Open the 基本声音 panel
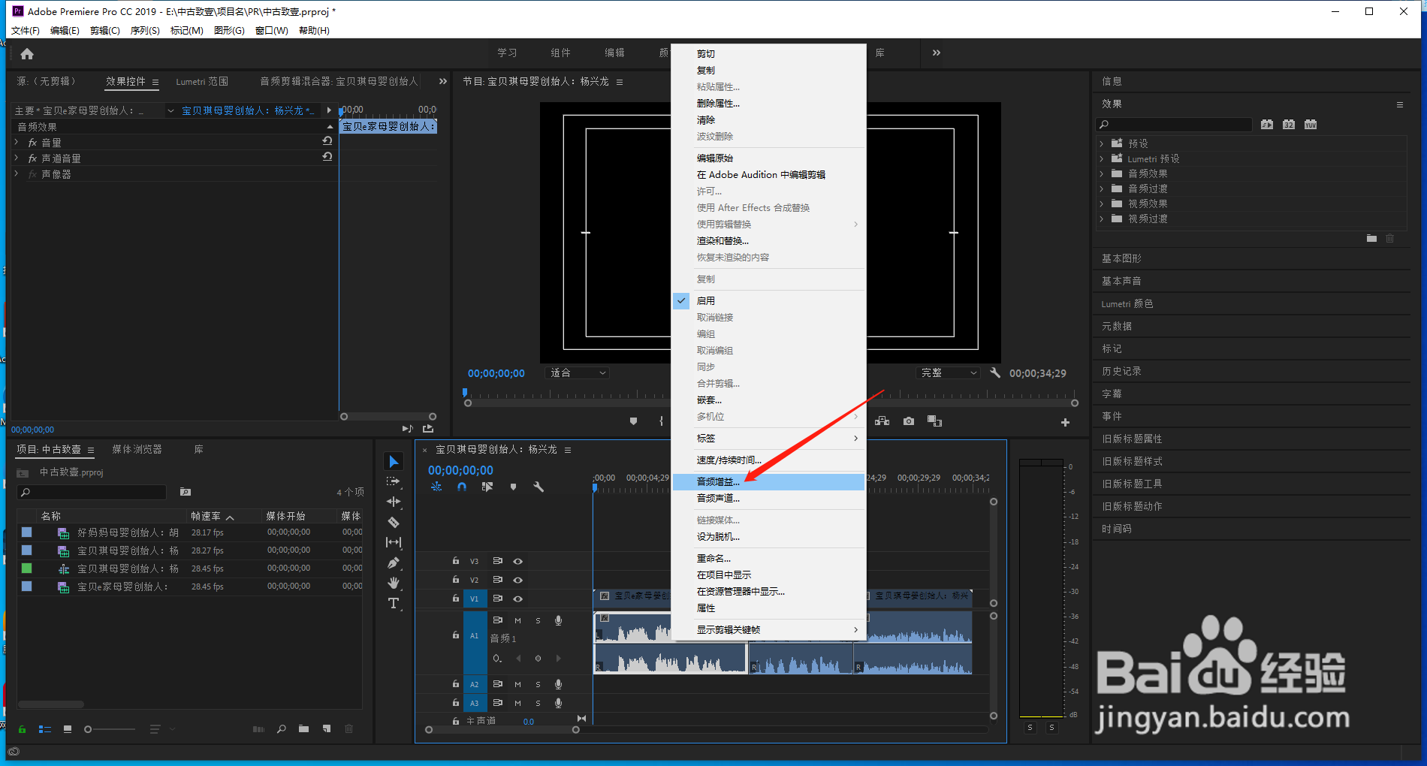The height and width of the screenshot is (766, 1427). [x=1121, y=281]
